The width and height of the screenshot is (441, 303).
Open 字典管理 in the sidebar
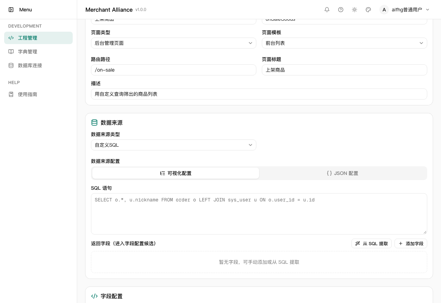(39, 52)
